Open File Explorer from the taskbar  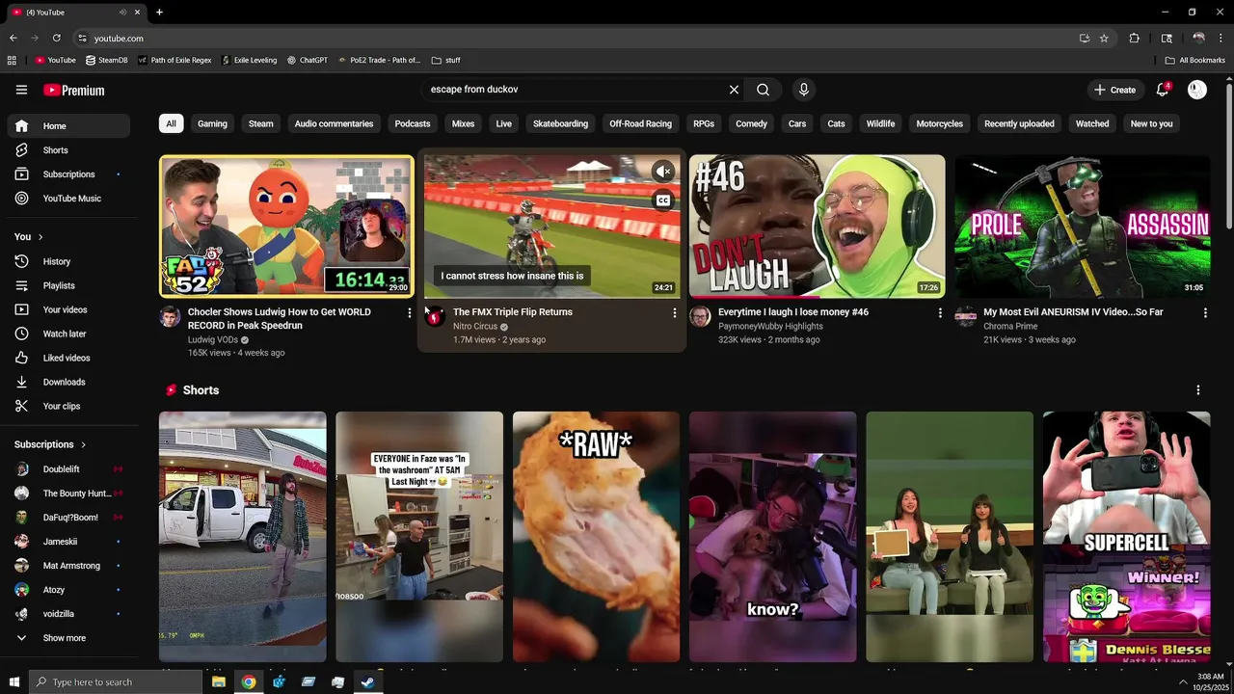219,681
